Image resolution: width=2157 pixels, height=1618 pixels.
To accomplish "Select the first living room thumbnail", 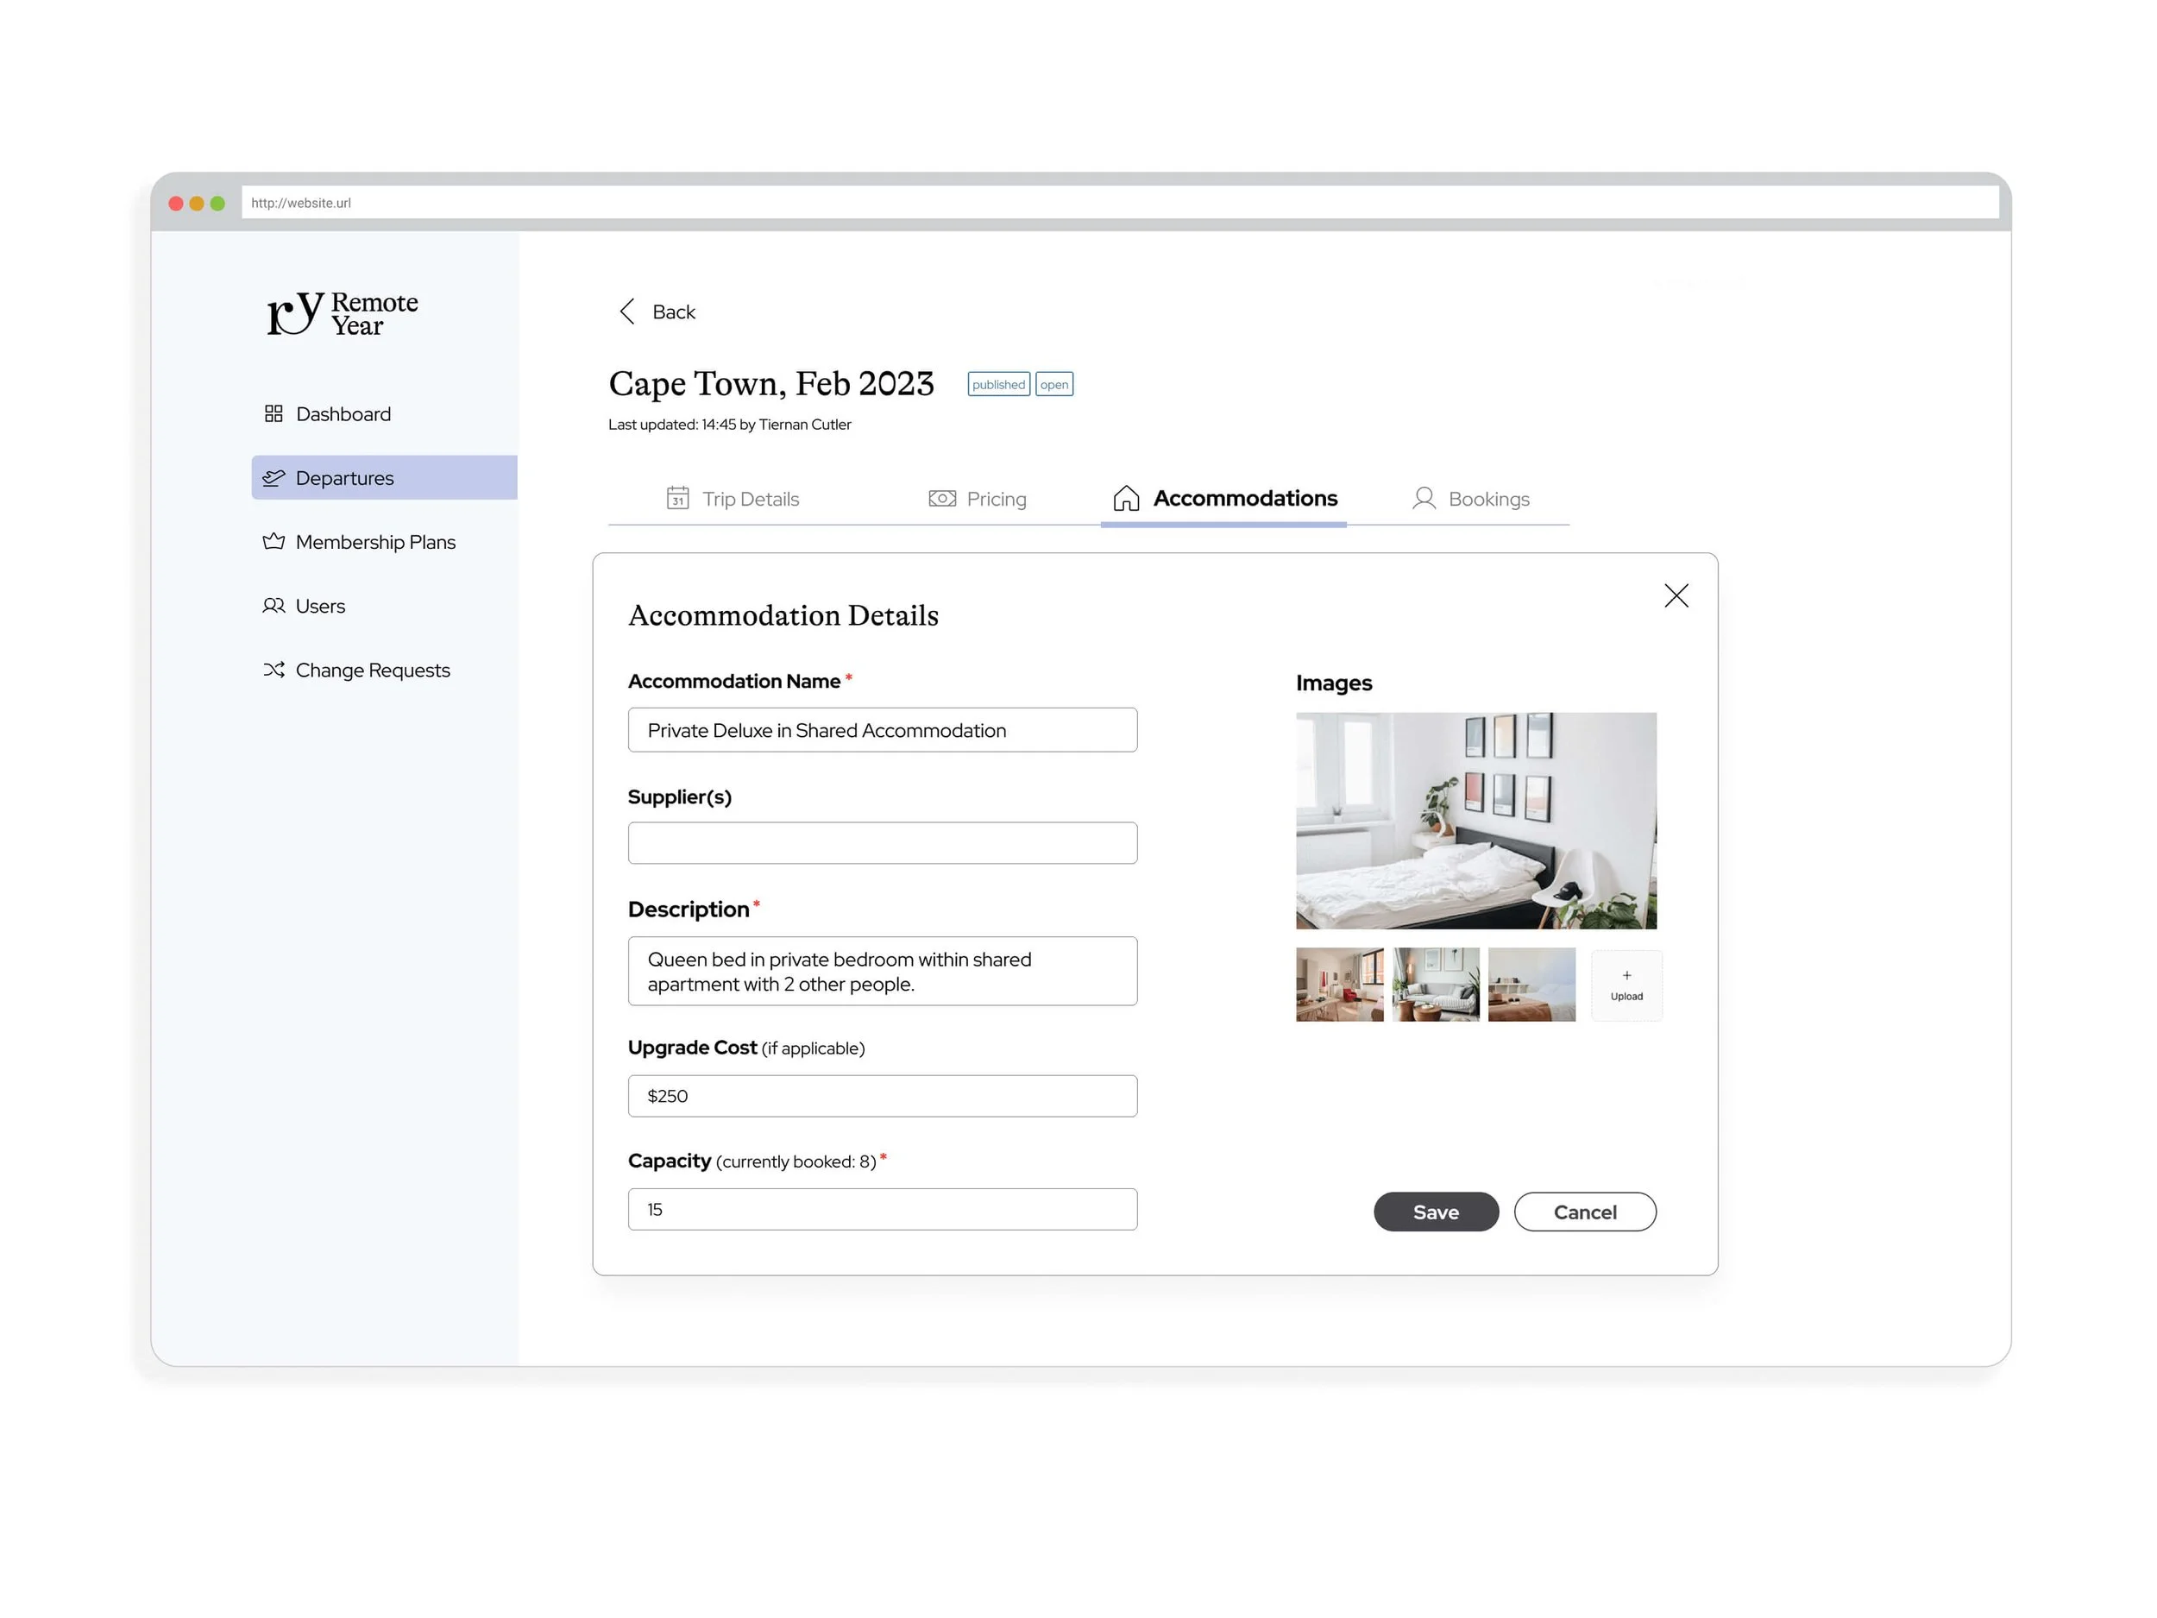I will coord(1339,985).
